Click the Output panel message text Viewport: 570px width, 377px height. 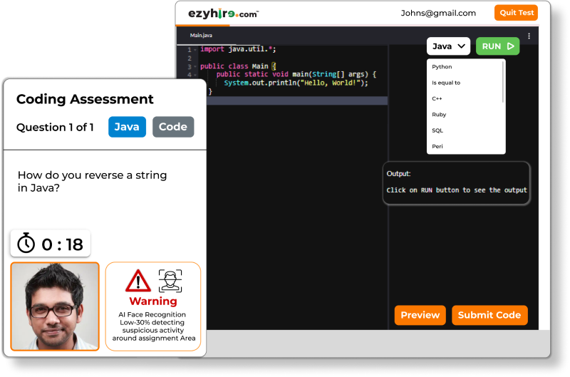(x=457, y=190)
